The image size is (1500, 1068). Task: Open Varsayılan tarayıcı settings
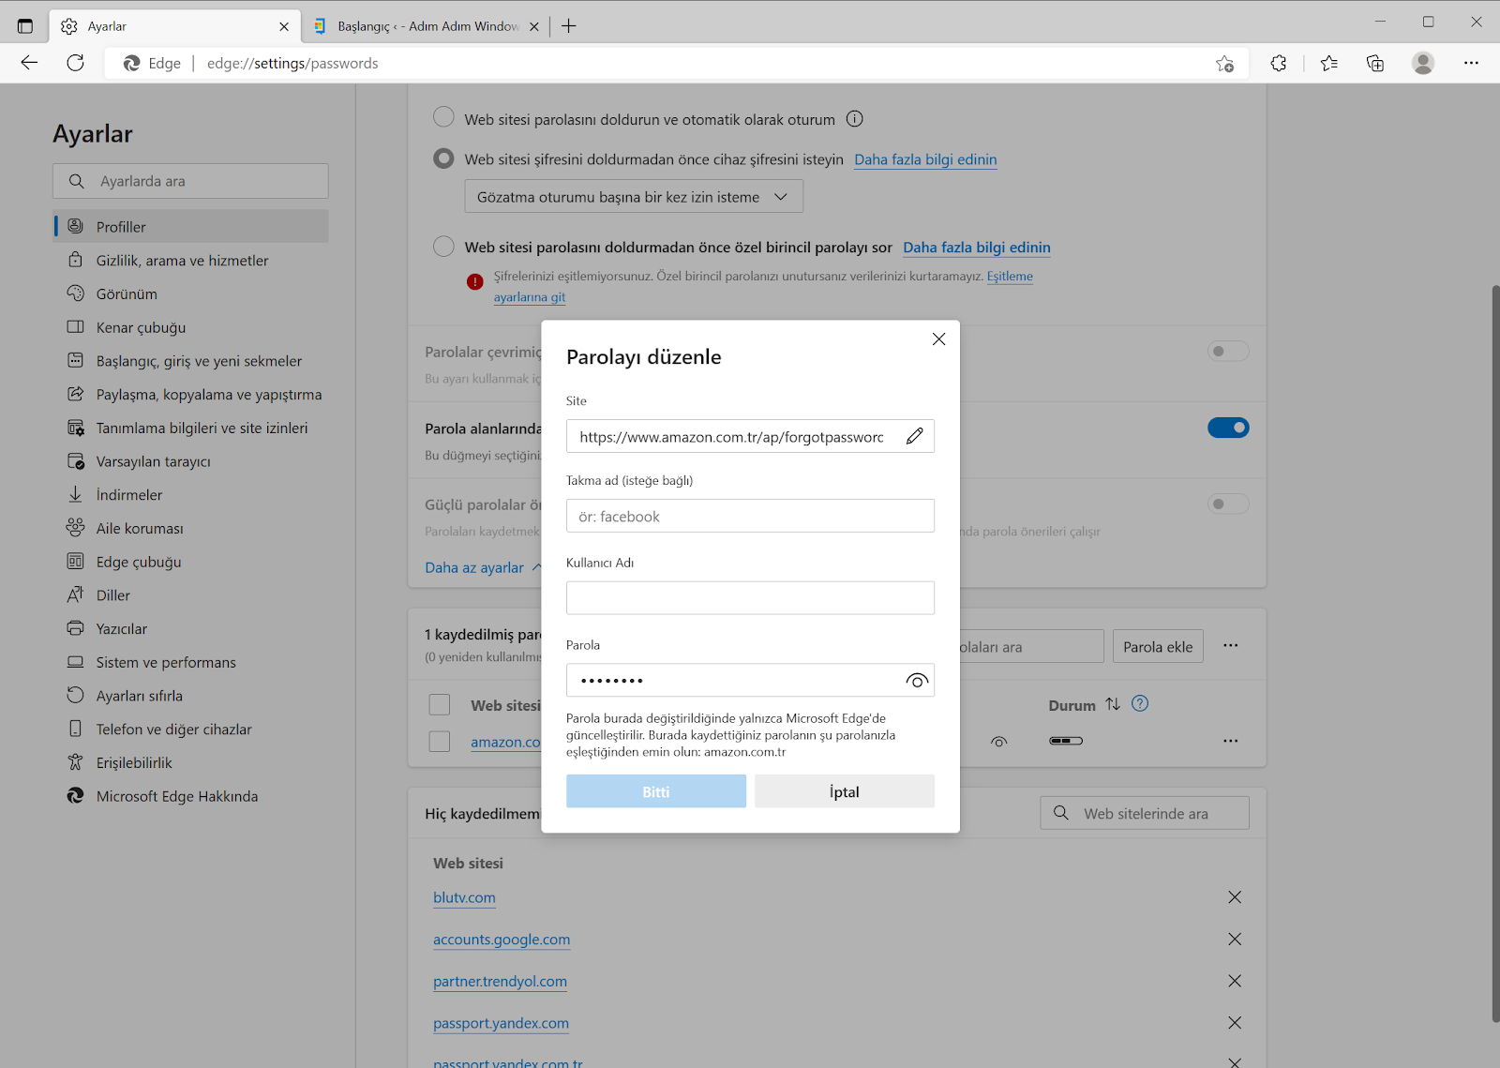[190, 461]
